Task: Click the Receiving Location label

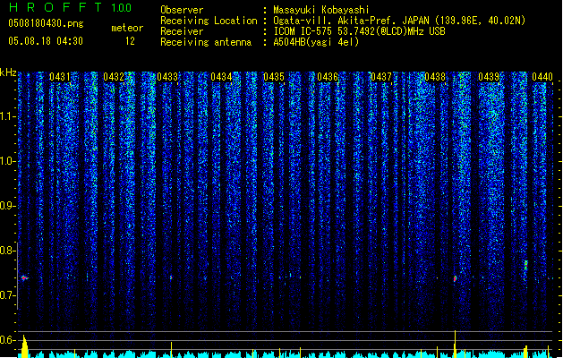Action: point(209,21)
